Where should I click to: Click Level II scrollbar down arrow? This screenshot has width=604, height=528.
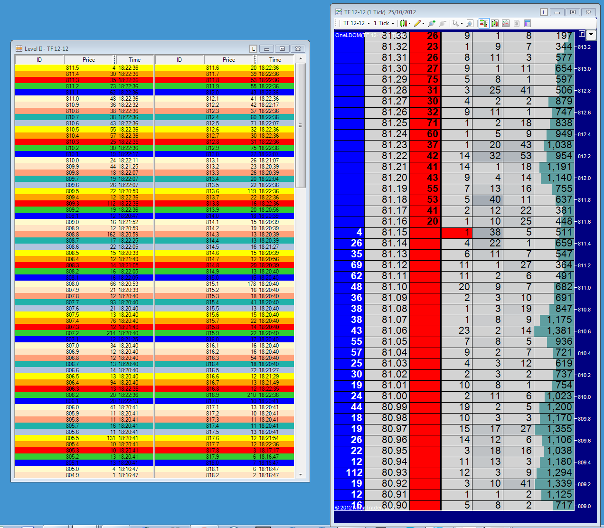click(x=300, y=474)
